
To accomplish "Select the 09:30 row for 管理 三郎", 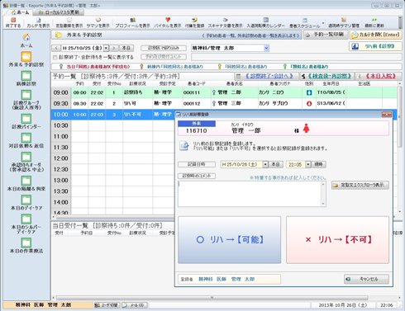I will tap(225, 103).
